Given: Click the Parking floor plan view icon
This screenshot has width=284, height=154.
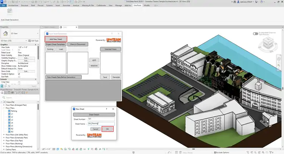Looking at the screenshot, I should pos(9,111).
